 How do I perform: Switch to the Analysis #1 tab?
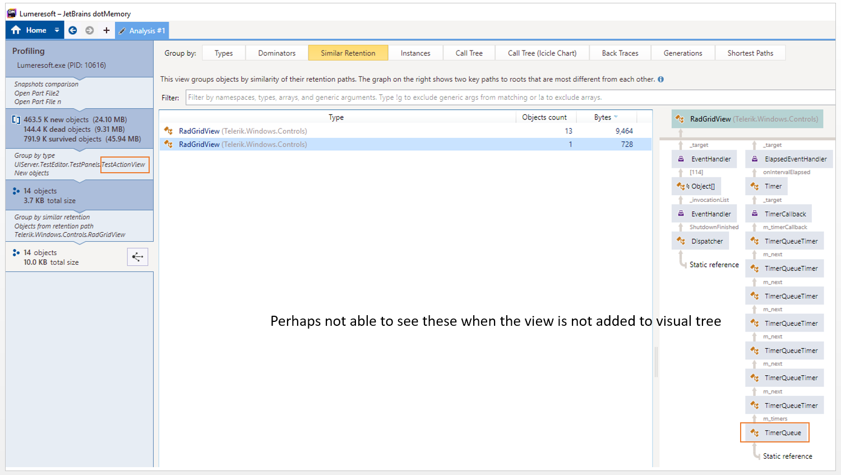pos(142,31)
